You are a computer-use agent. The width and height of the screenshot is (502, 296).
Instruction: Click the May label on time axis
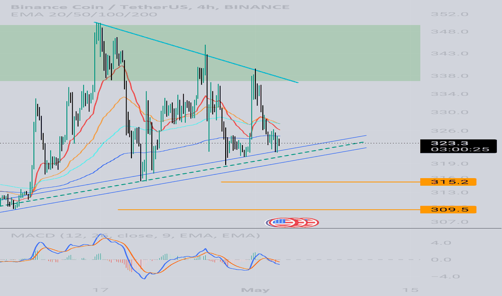(255, 290)
